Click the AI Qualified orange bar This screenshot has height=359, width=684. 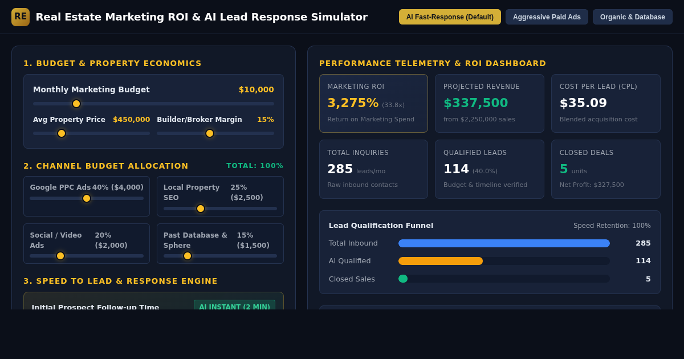441,261
